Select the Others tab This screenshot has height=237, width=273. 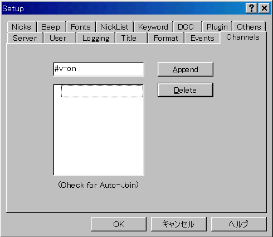pyautogui.click(x=249, y=27)
